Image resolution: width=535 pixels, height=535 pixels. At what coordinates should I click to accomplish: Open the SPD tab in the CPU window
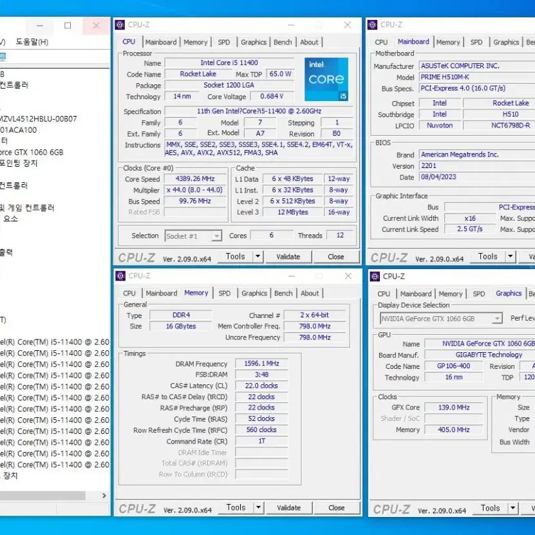(x=224, y=42)
